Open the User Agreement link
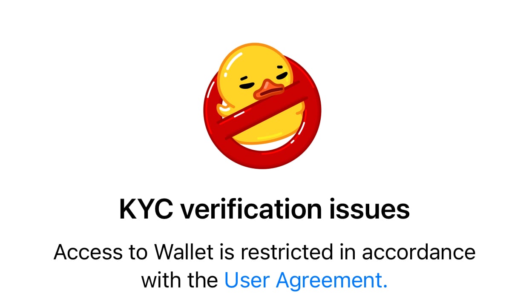The image size is (529, 307). (x=306, y=280)
